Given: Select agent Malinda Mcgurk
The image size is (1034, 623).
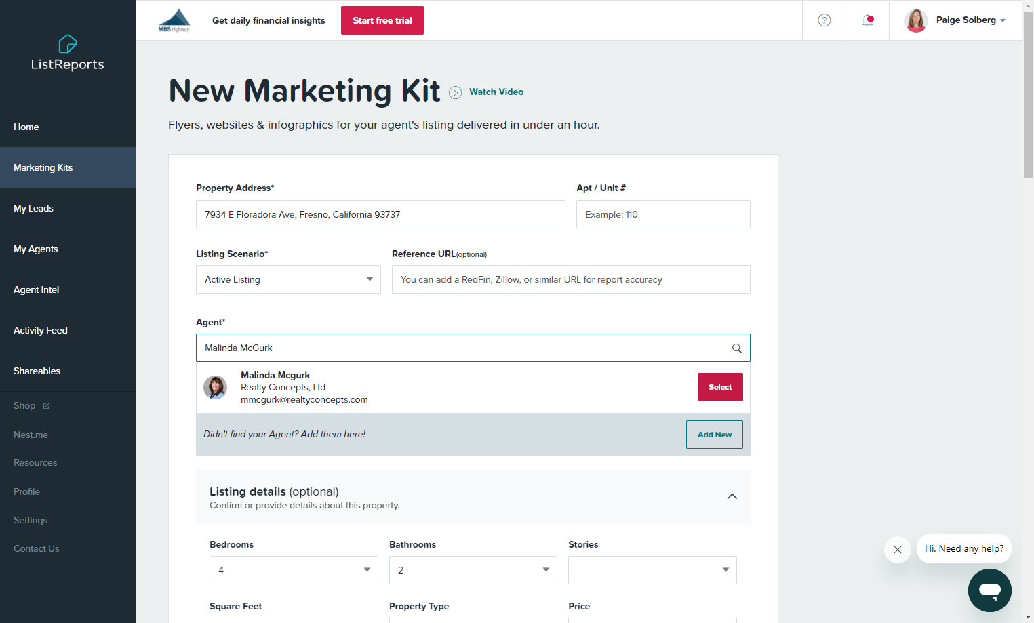Looking at the screenshot, I should pos(720,387).
